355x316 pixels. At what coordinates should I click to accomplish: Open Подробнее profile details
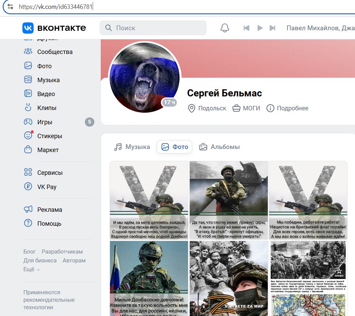293,108
